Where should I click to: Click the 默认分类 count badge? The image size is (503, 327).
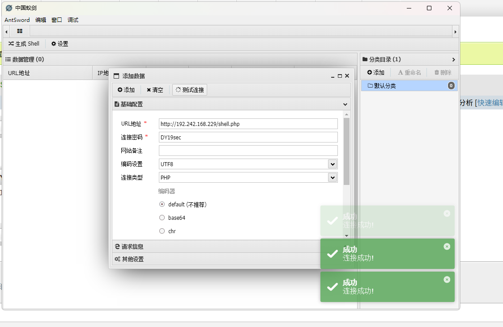[x=451, y=85]
